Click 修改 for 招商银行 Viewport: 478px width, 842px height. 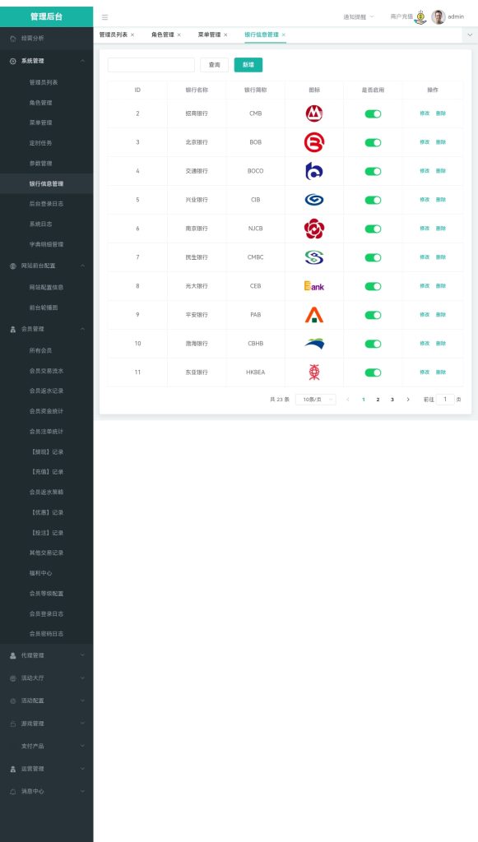425,113
